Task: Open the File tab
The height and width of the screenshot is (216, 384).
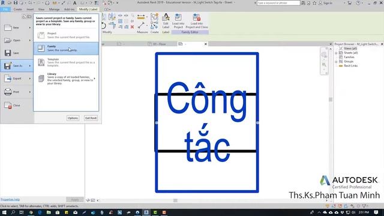Action: tap(5, 10)
